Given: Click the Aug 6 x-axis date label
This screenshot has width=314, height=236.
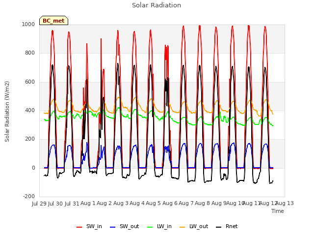Looking at the screenshot, I should click(170, 204).
